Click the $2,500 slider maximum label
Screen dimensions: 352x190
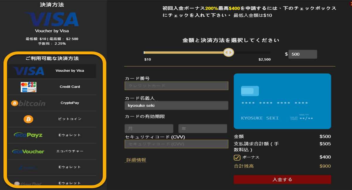pyautogui.click(x=264, y=60)
